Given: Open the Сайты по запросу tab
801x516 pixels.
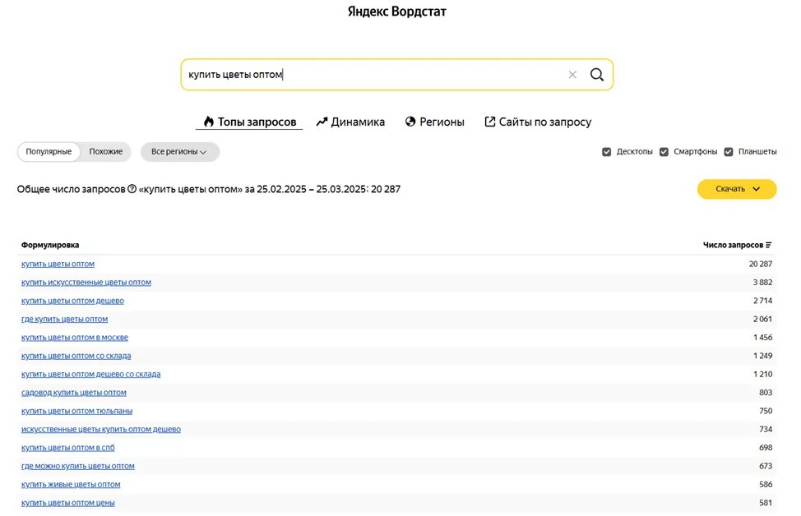Looking at the screenshot, I should coord(538,122).
